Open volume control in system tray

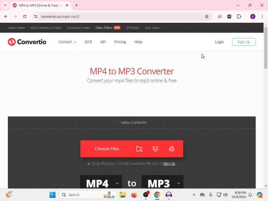225,195
